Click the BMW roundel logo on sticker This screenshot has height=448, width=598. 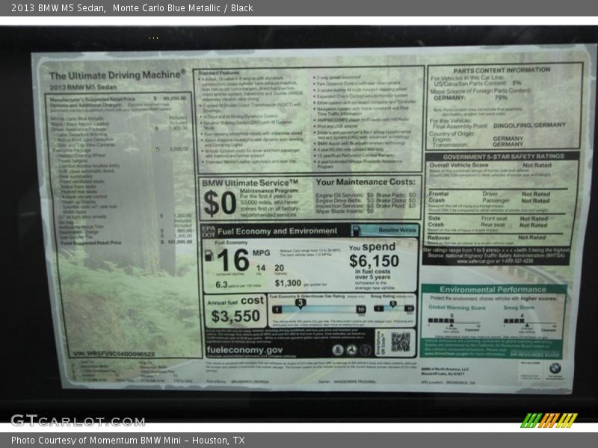pyautogui.click(x=555, y=368)
